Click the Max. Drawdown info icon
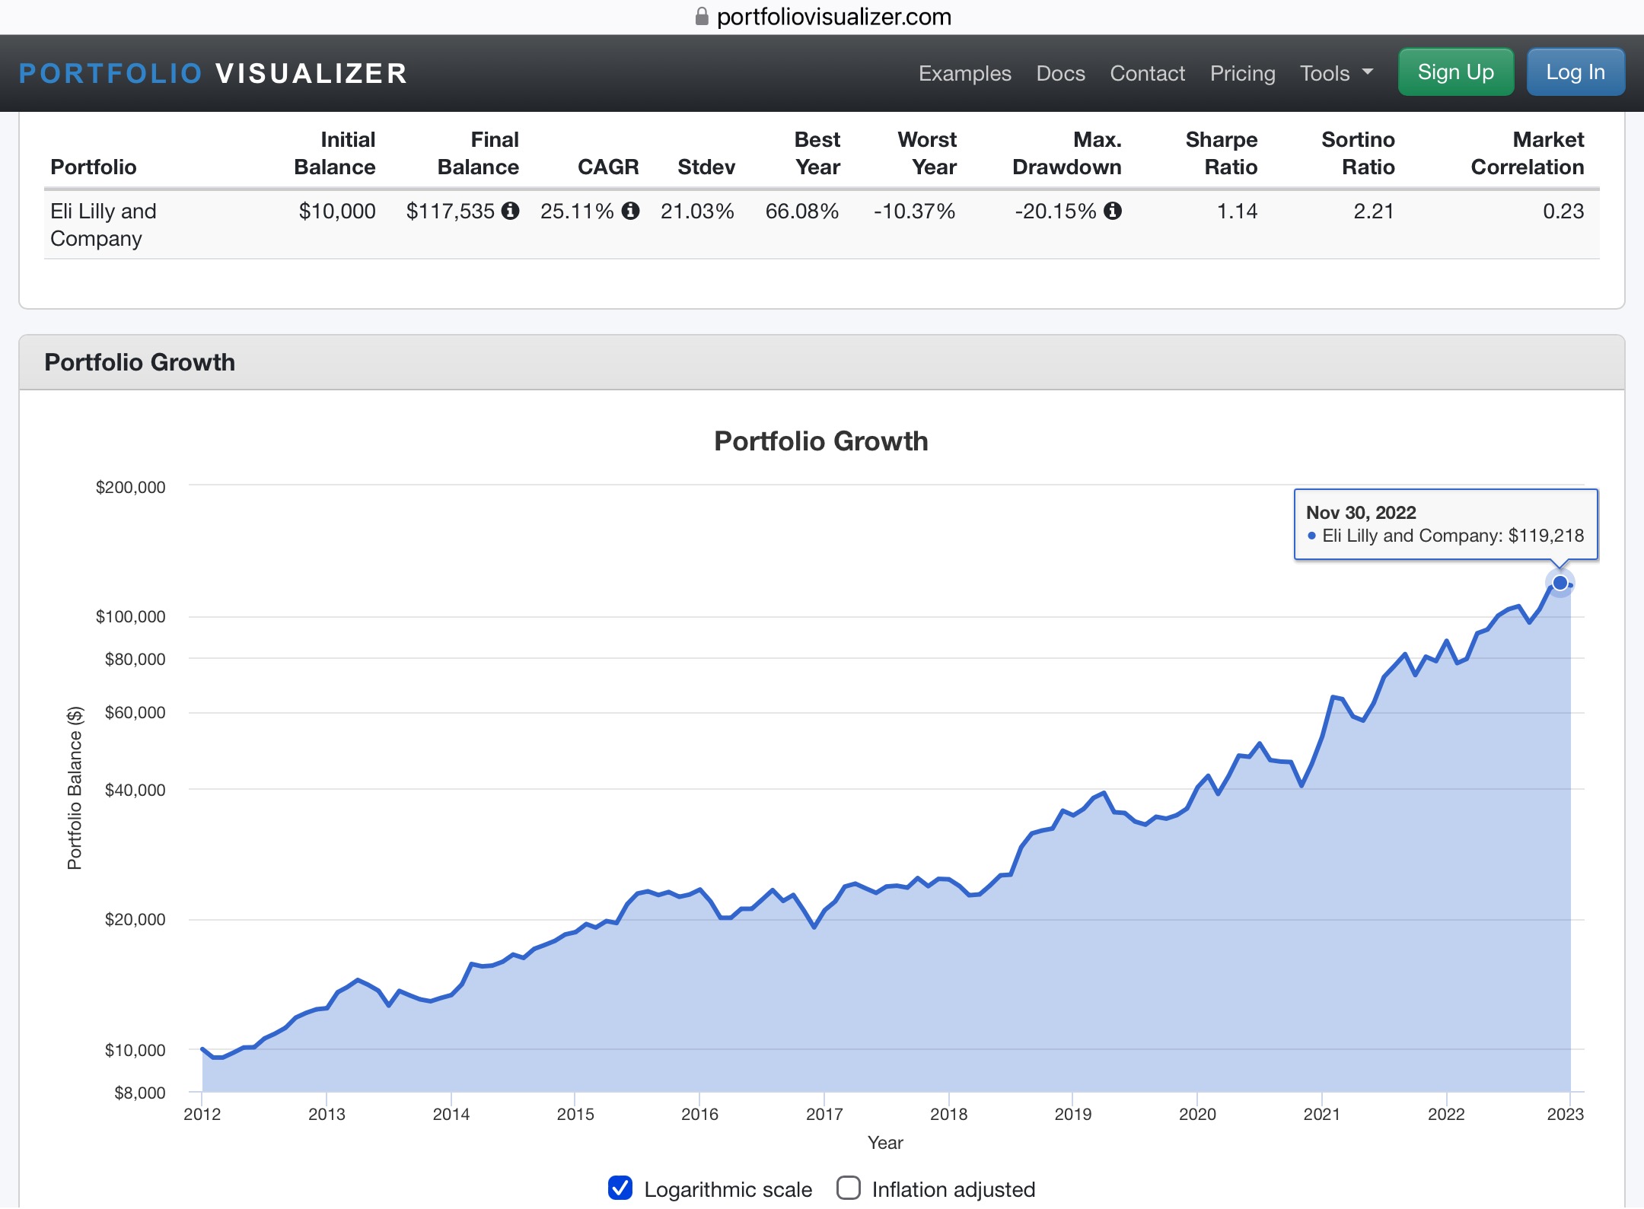This screenshot has width=1644, height=1209. [x=1113, y=211]
